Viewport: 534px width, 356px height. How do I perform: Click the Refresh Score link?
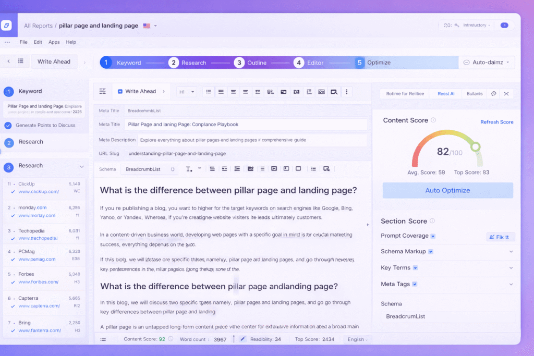pos(496,122)
